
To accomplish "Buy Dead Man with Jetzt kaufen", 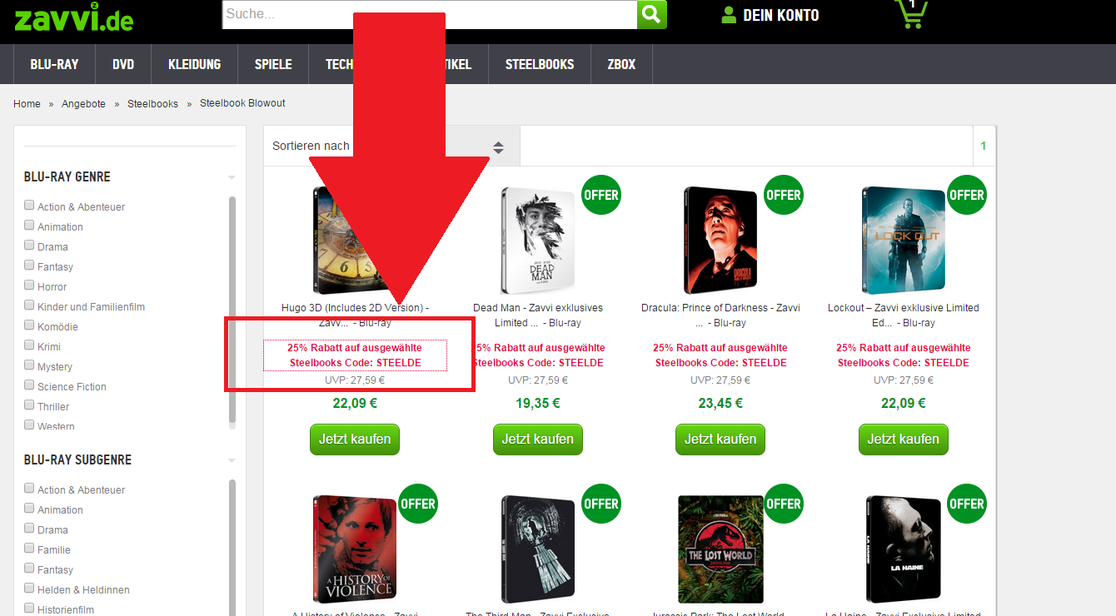I will point(537,439).
